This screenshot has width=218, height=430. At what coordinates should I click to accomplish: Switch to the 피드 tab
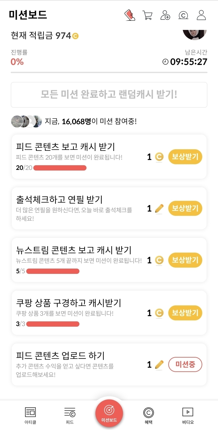coord(70,415)
